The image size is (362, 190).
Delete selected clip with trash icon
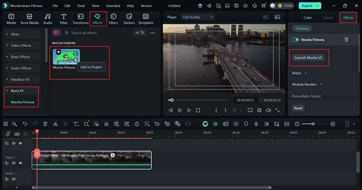[45, 124]
